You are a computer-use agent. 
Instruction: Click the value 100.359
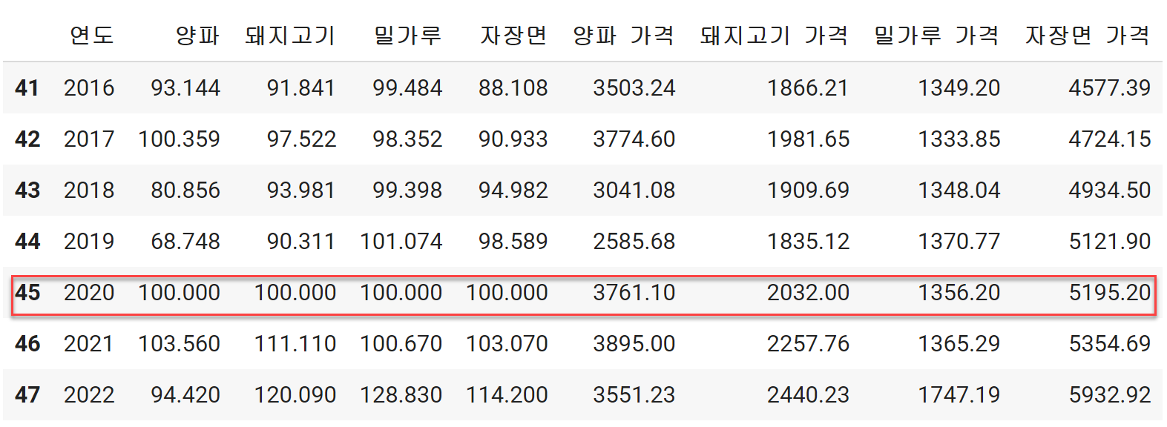[x=180, y=139]
